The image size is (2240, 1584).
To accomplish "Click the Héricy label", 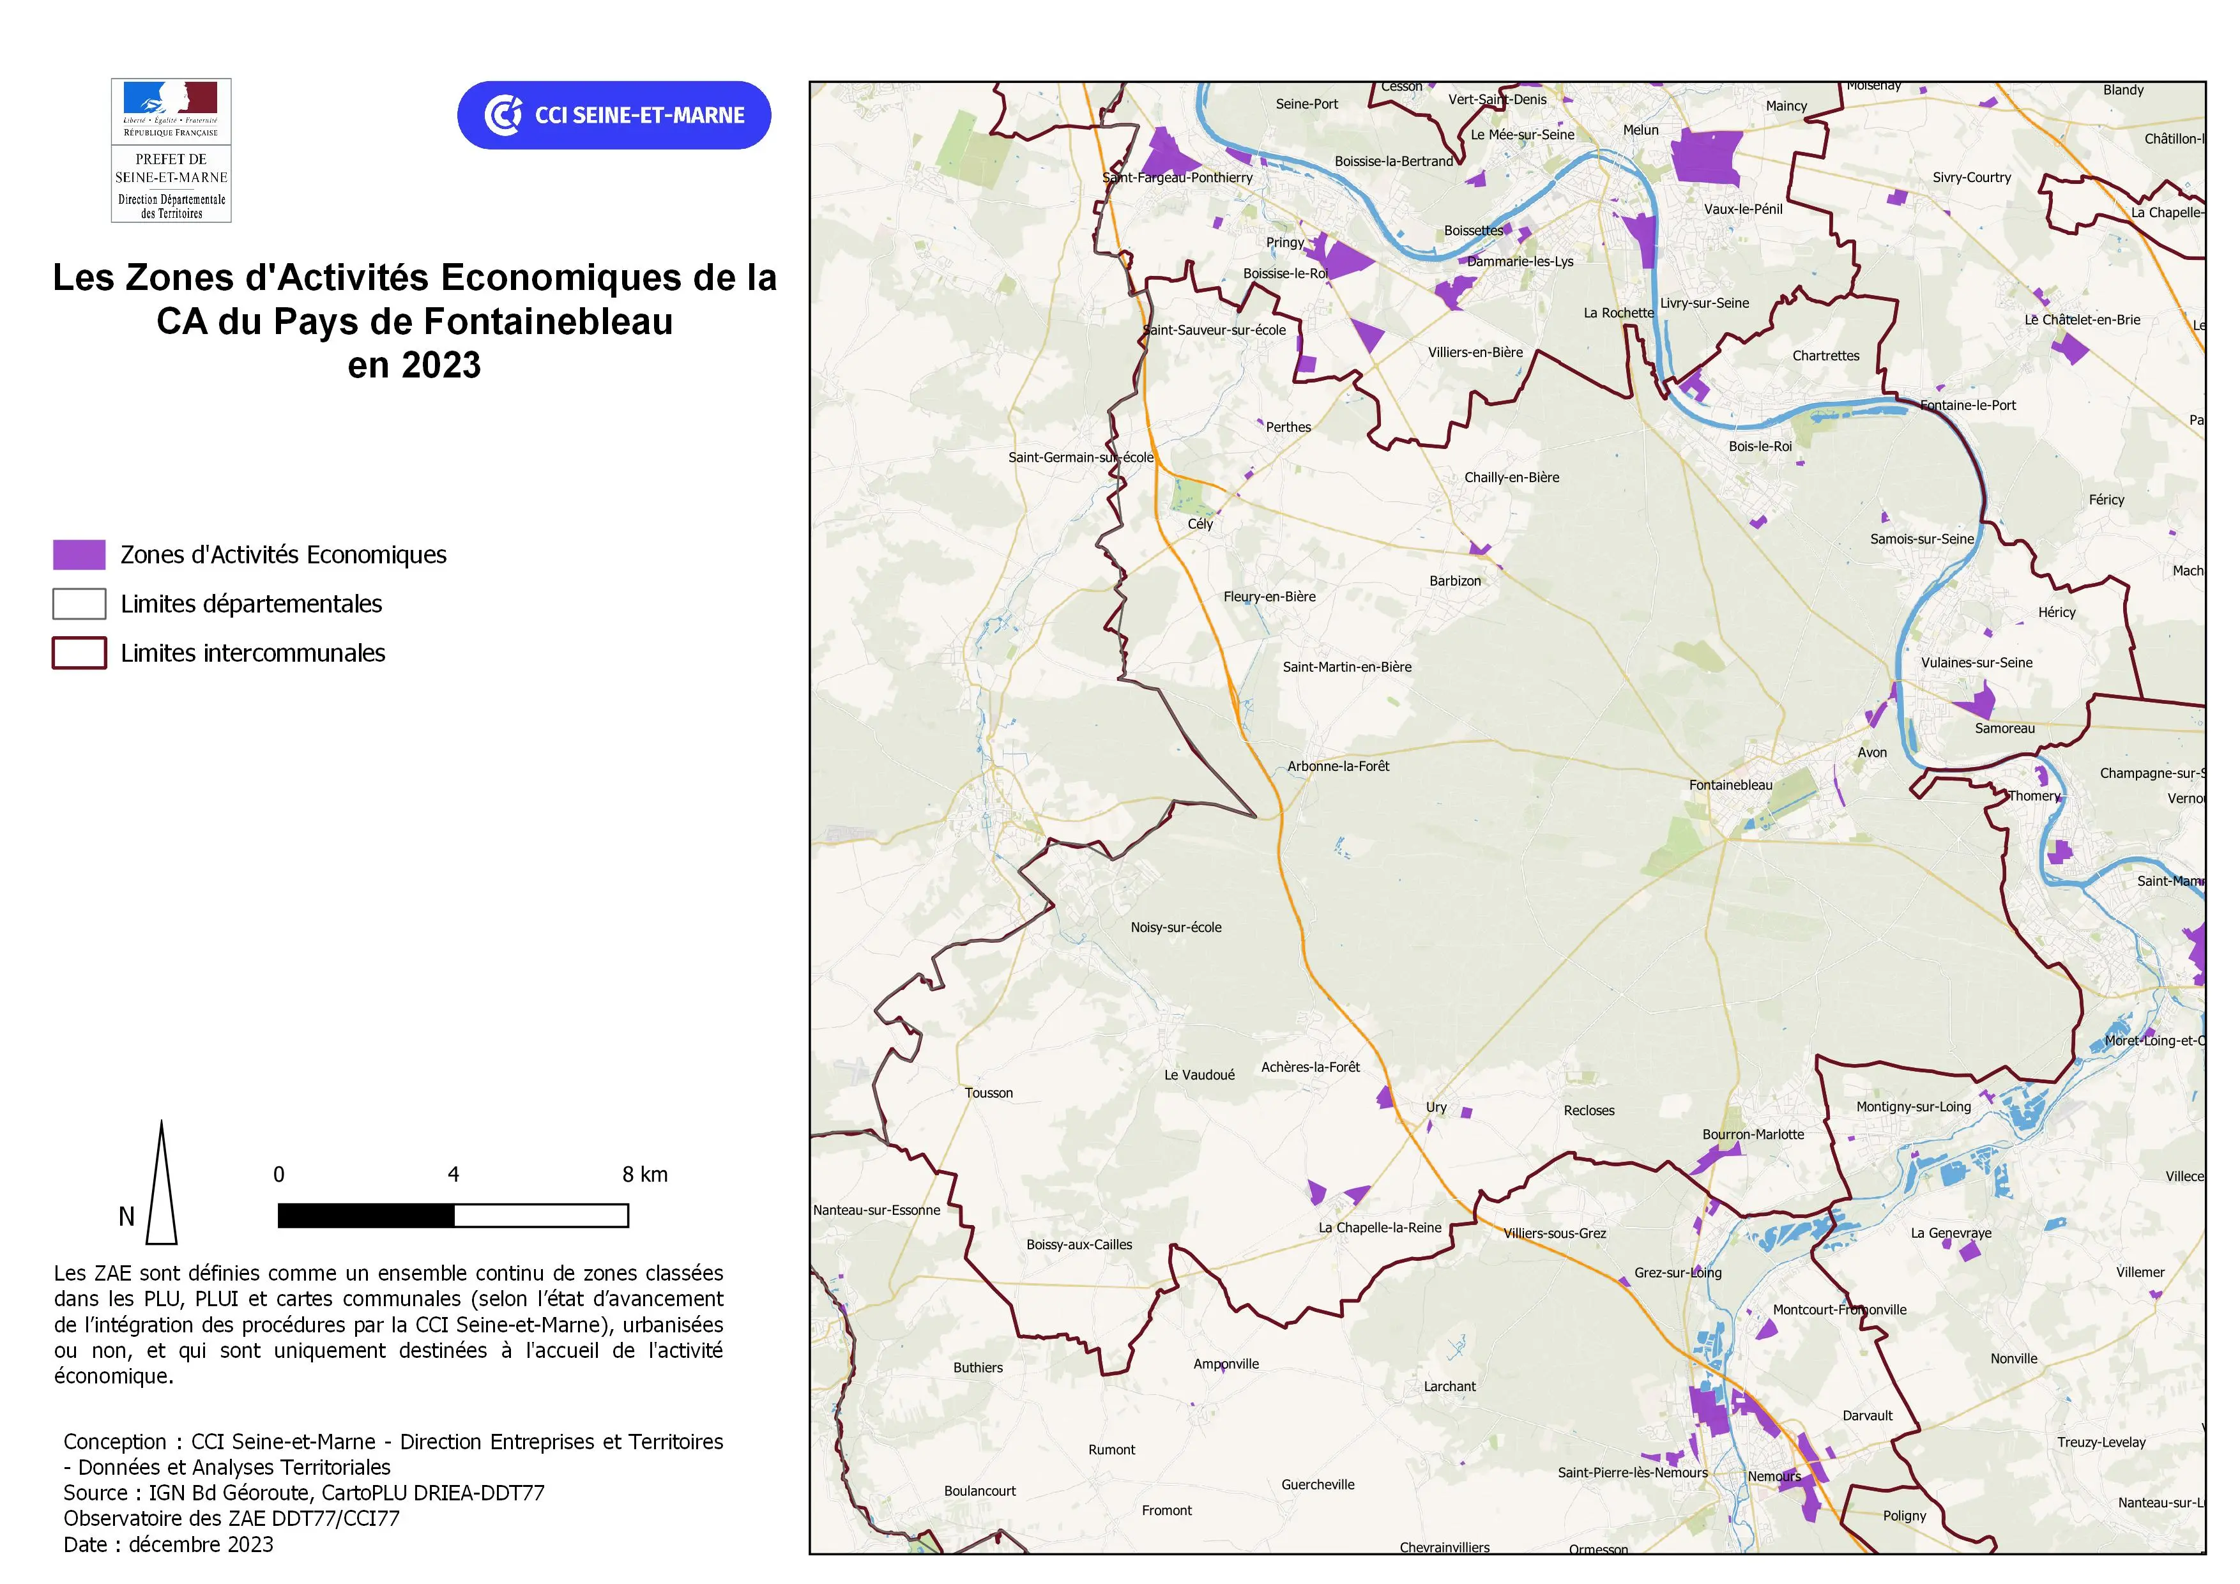I will pyautogui.click(x=2057, y=611).
